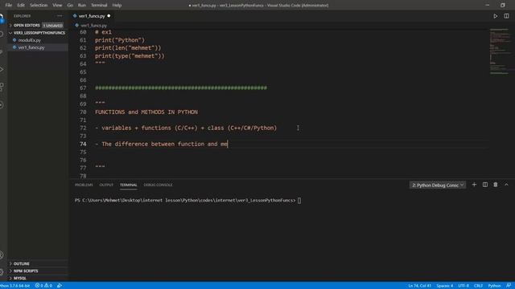Open the Python Debug Console terminal dropdown
Viewport: 515px width, 289px height.
click(x=438, y=185)
